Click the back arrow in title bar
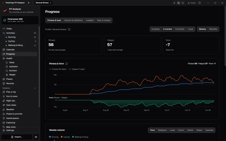This screenshot has width=226, height=141. (29, 3)
